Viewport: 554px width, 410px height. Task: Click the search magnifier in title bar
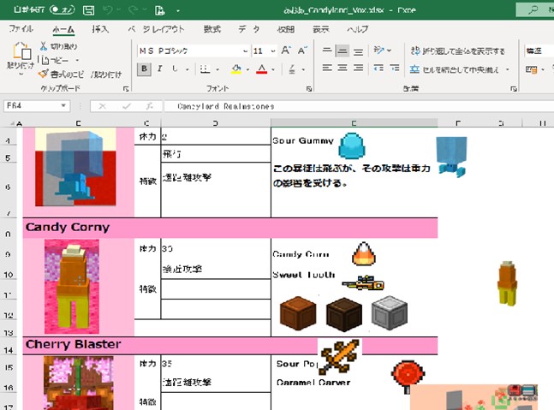(x=533, y=10)
